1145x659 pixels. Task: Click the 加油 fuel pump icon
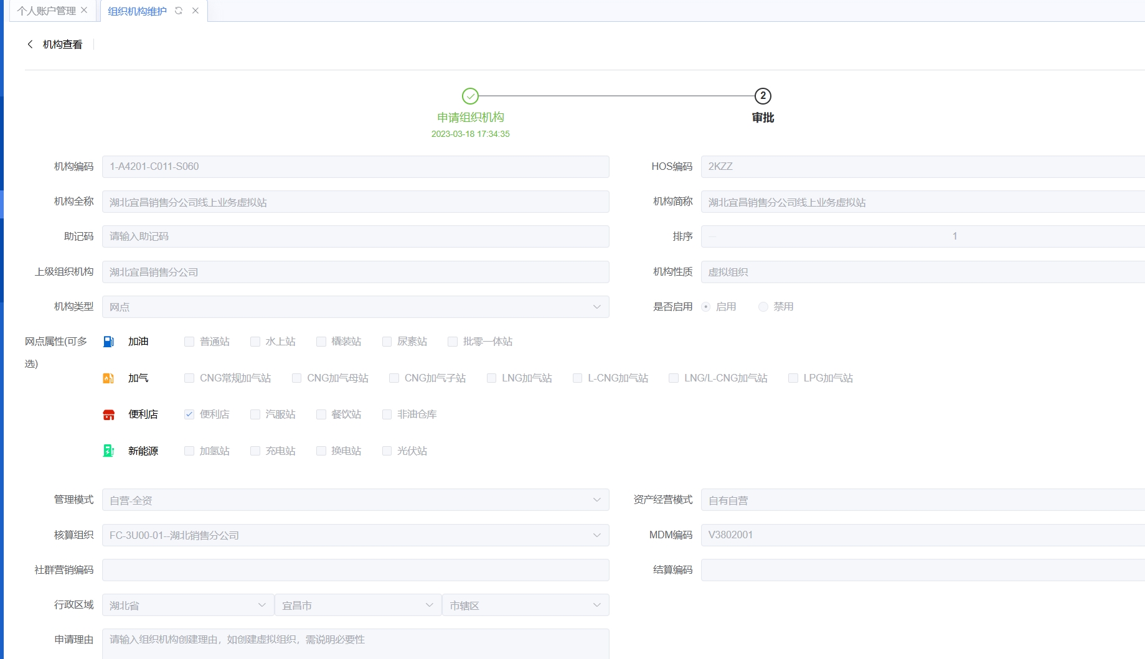pos(108,342)
